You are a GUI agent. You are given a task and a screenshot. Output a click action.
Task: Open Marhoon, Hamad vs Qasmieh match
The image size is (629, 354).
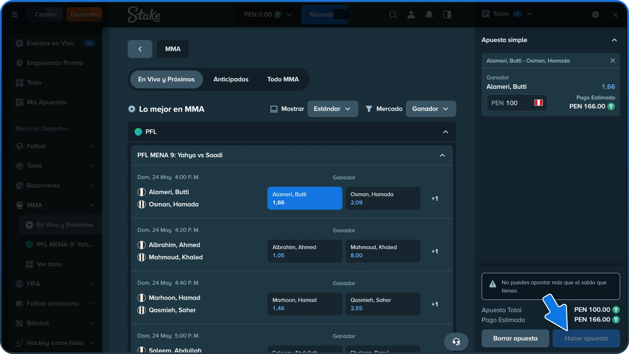point(169,304)
